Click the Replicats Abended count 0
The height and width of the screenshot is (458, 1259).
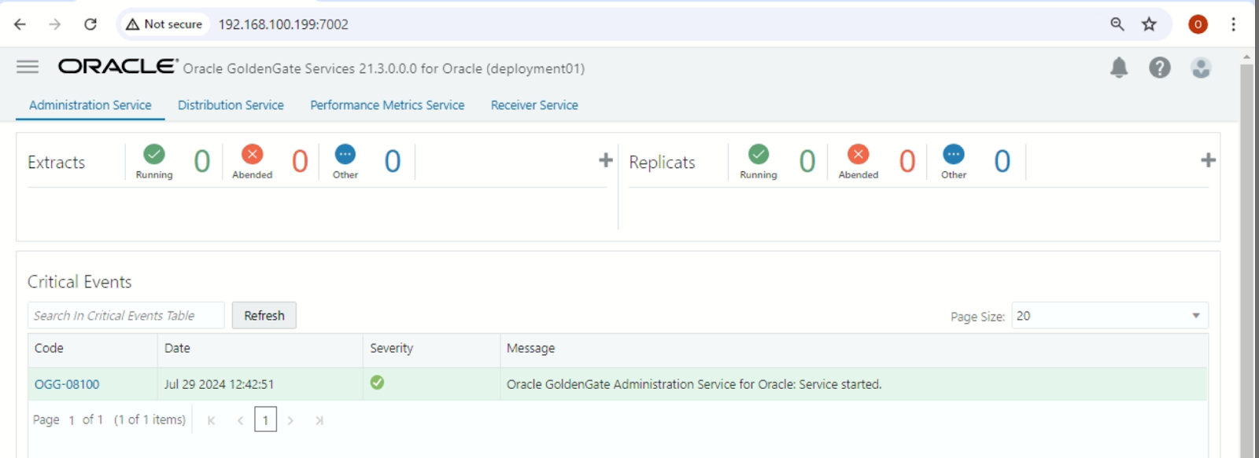click(x=907, y=162)
